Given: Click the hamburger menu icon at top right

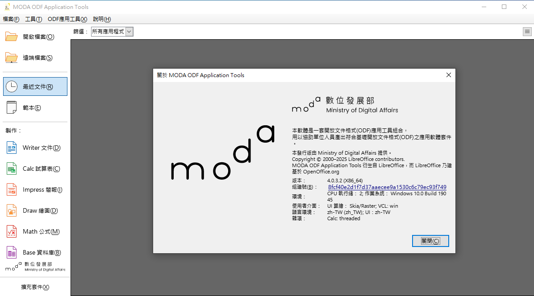Looking at the screenshot, I should tap(527, 32).
